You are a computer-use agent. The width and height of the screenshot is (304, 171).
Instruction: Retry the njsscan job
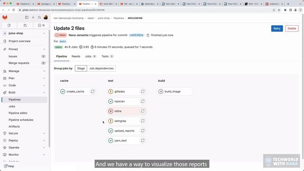coord(142,101)
